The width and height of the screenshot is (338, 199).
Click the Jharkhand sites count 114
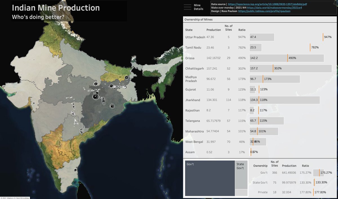[x=228, y=100]
